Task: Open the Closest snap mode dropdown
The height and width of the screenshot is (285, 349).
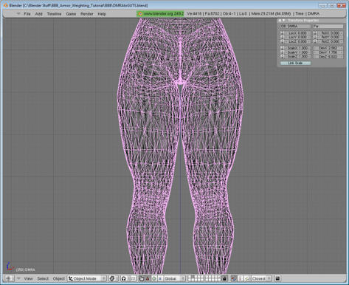Action: pos(261,278)
